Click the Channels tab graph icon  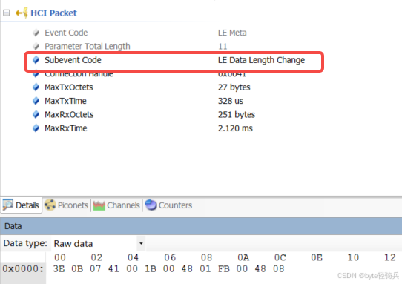point(99,205)
